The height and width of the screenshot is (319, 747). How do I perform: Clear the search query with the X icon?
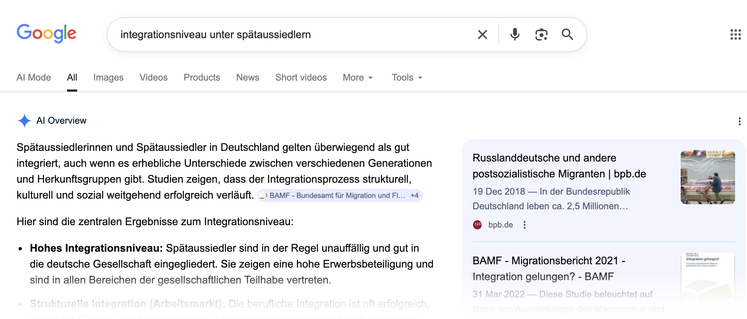point(483,34)
